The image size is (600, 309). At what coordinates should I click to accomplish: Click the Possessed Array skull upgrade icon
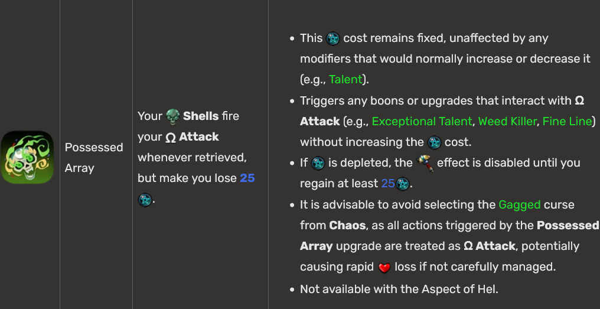coord(27,157)
